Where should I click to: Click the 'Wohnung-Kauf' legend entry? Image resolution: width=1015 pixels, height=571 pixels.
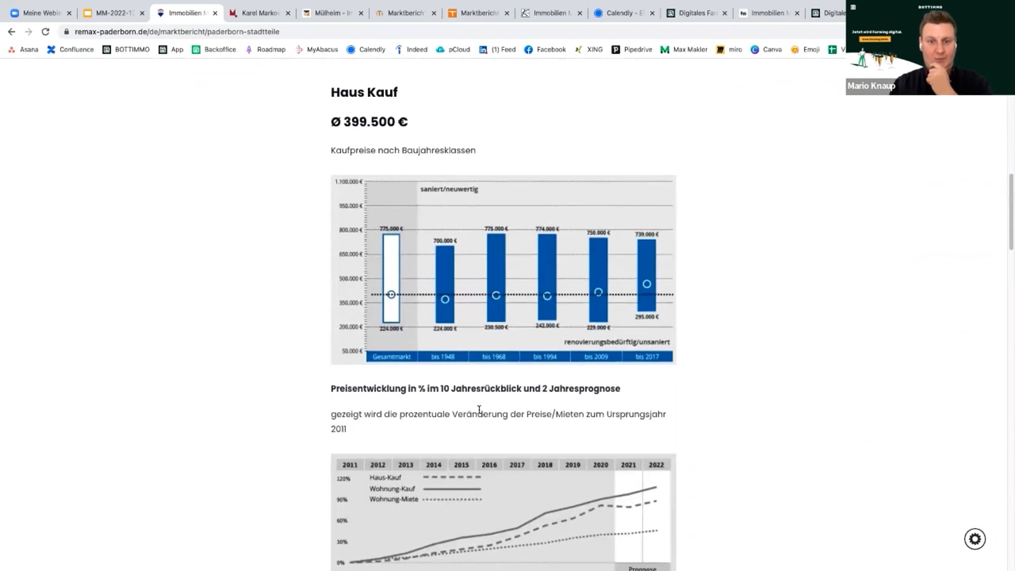[x=392, y=489]
